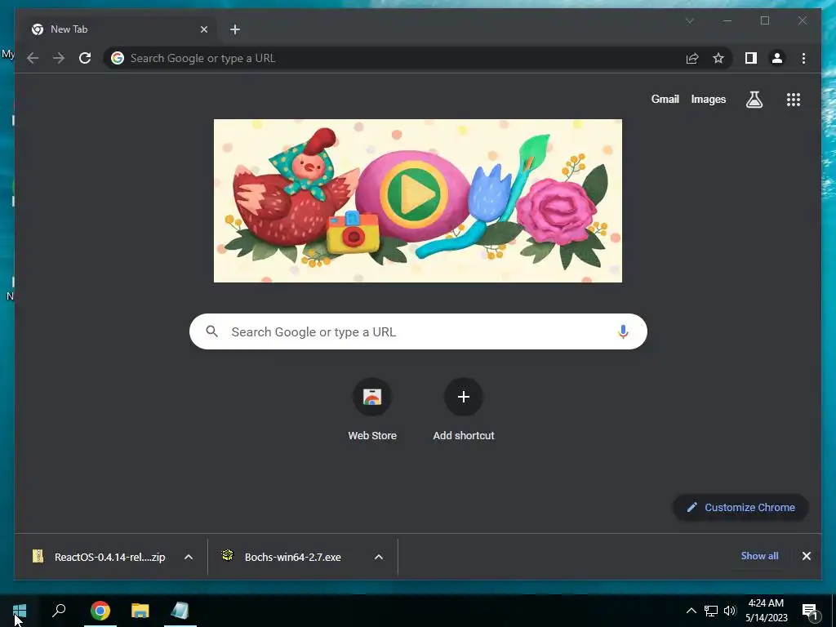Screen dimensions: 836x627
Task: Bookmark this tab with the star icon
Action: pyautogui.click(x=718, y=58)
